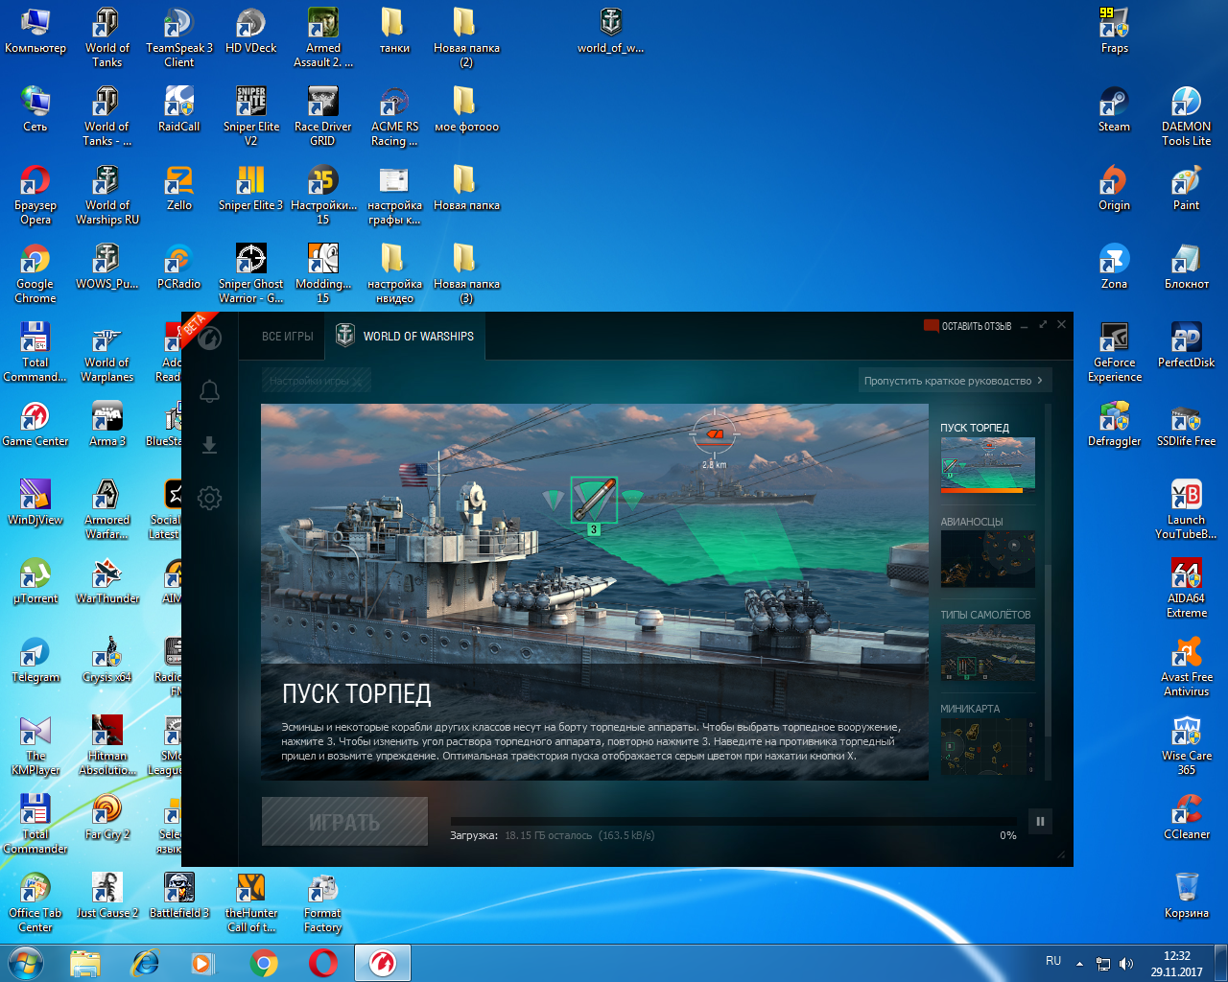Click RU language indicator in tray
Viewport: 1228px width, 982px height.
[1053, 961]
